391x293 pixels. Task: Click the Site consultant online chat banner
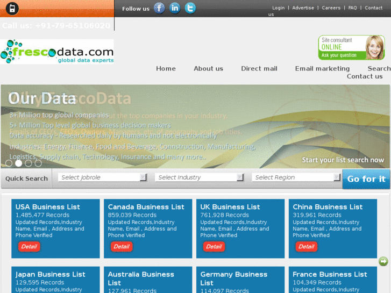pyautogui.click(x=352, y=47)
